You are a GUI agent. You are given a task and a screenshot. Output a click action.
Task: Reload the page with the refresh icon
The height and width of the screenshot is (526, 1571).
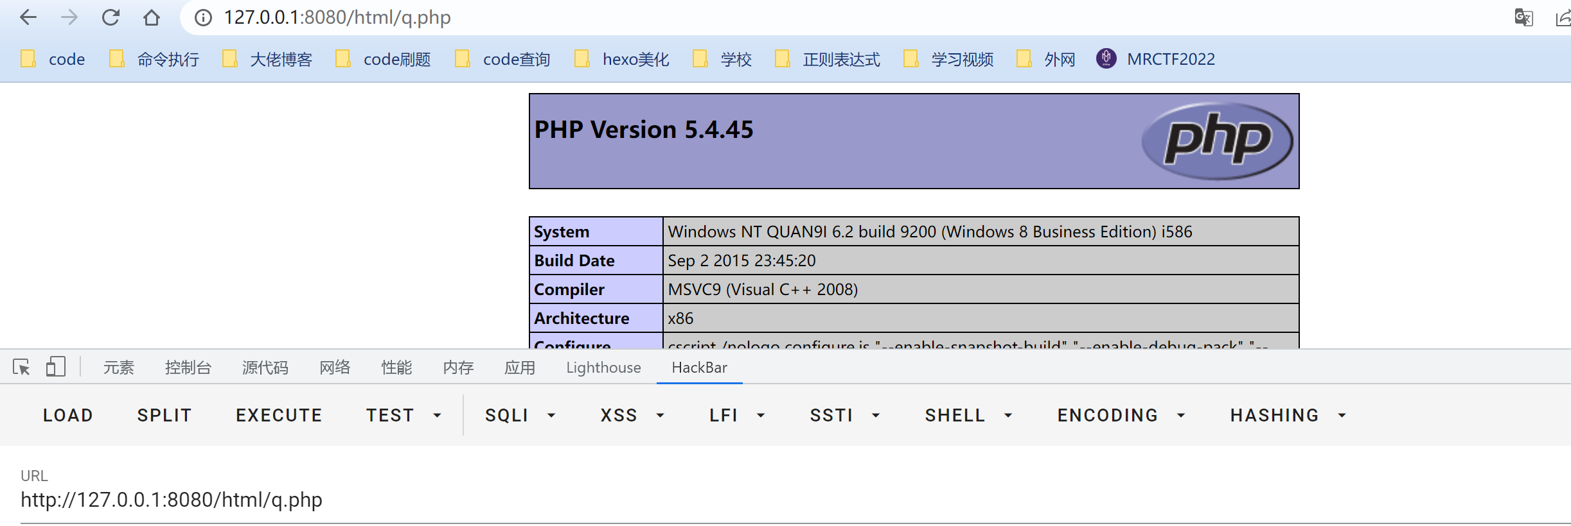(111, 17)
